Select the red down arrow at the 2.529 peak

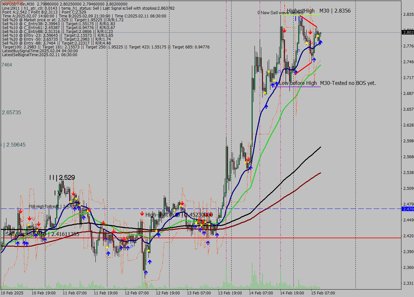coord(73,194)
